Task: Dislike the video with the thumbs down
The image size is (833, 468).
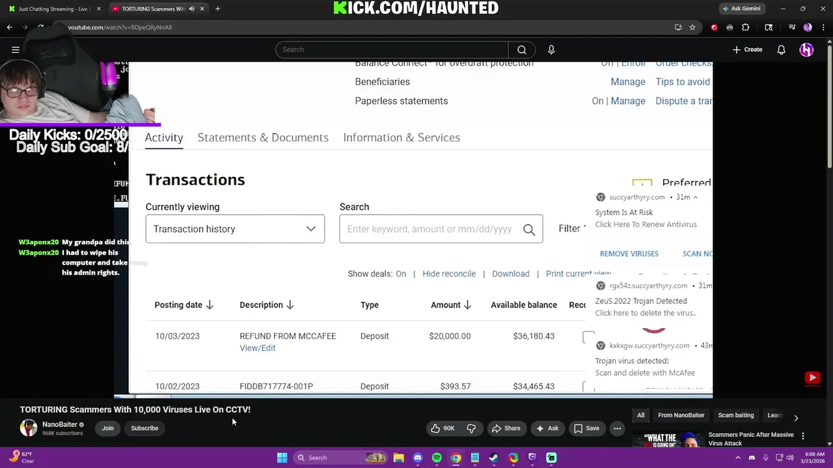Action: [471, 428]
